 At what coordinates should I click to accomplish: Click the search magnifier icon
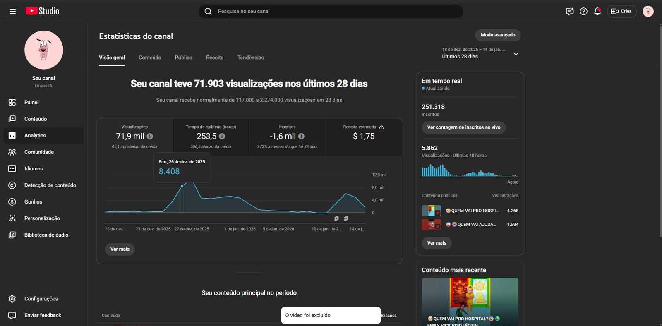[208, 11]
